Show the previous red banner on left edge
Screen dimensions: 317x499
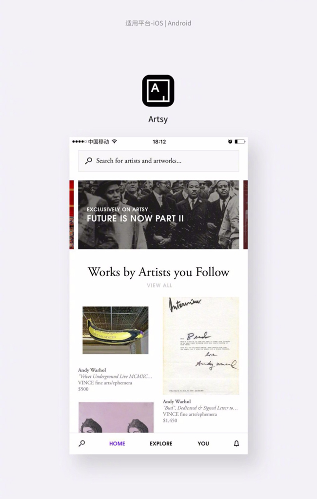point(72,215)
